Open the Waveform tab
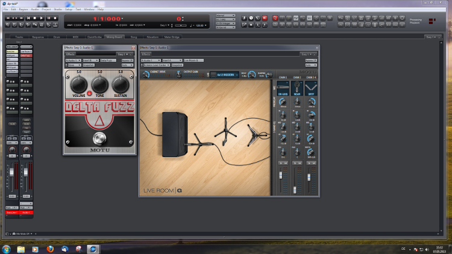The width and height of the screenshot is (452, 254). [x=153, y=37]
